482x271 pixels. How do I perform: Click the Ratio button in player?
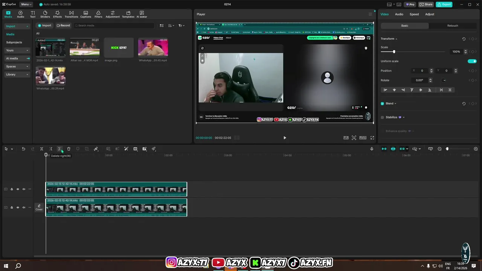coord(363,138)
